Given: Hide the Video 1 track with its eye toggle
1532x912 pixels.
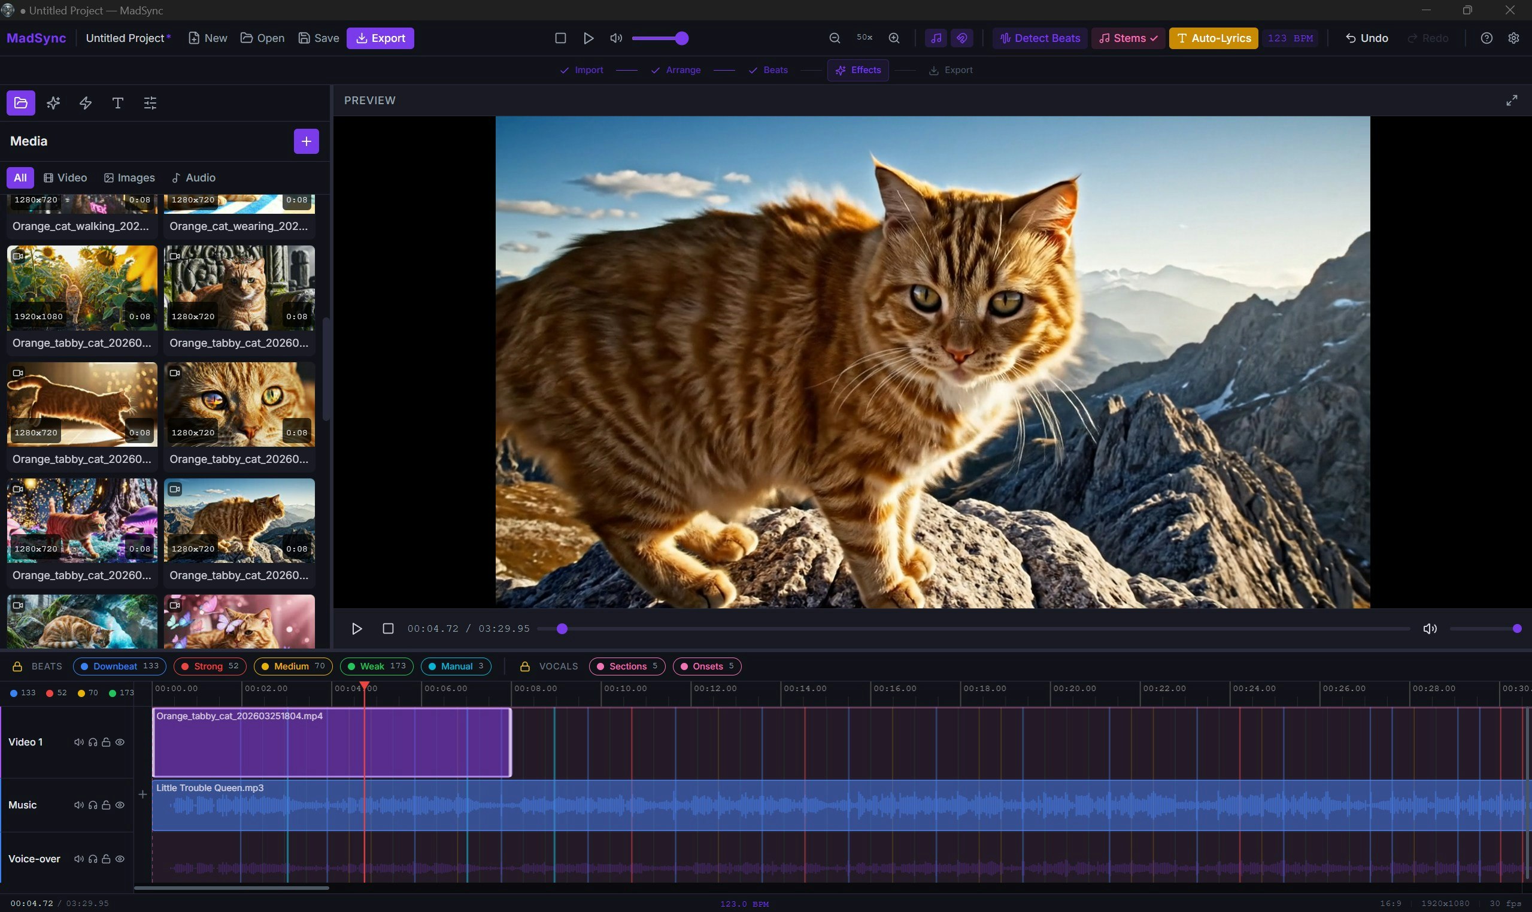Looking at the screenshot, I should pyautogui.click(x=120, y=742).
